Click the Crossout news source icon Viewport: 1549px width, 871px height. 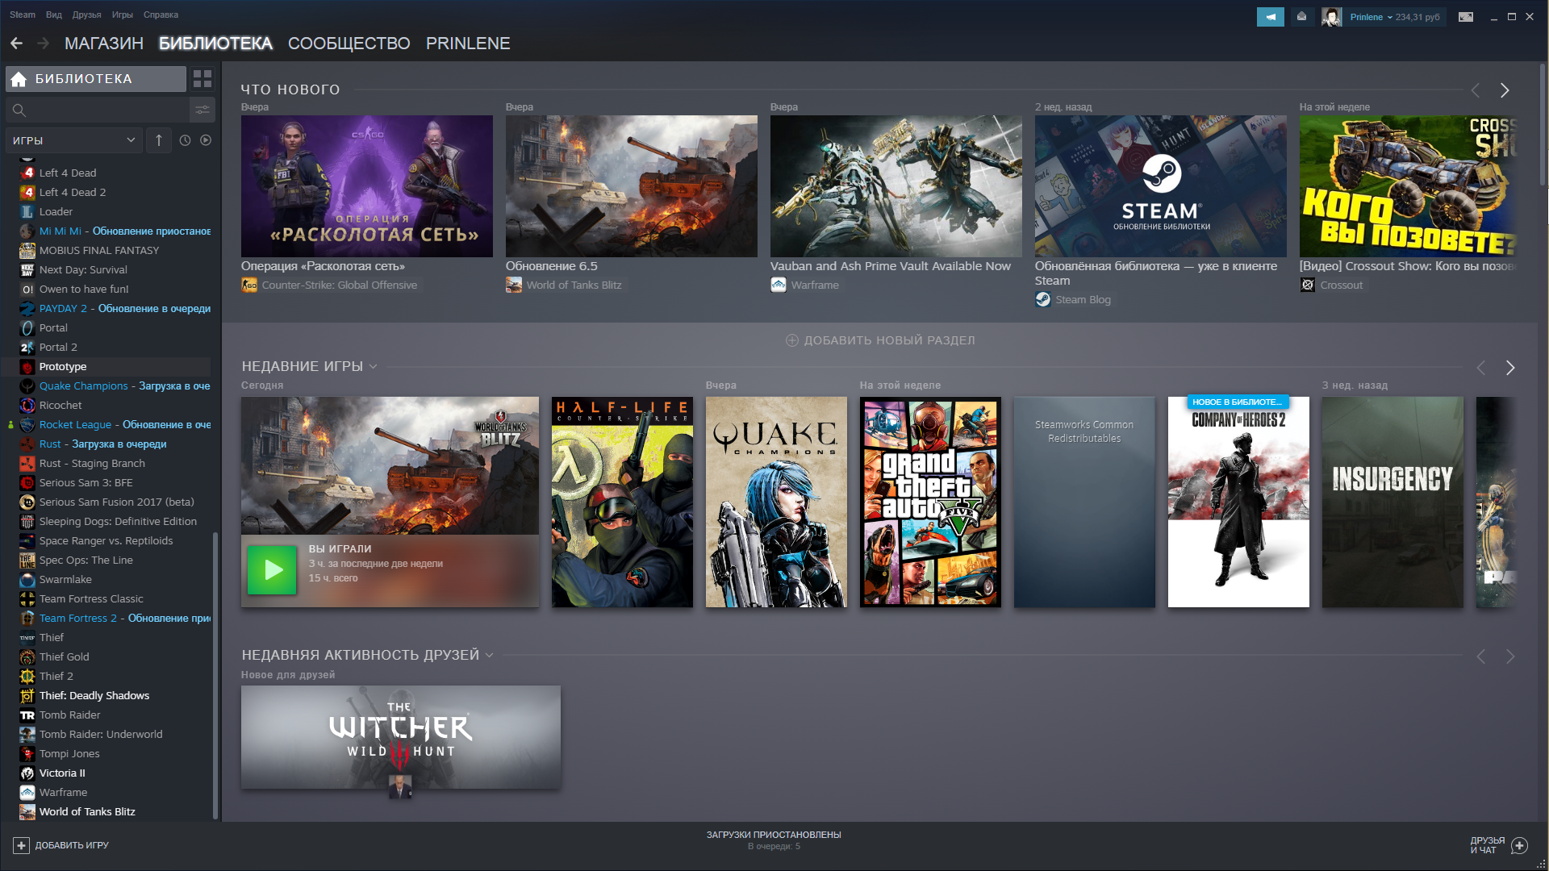coord(1308,285)
